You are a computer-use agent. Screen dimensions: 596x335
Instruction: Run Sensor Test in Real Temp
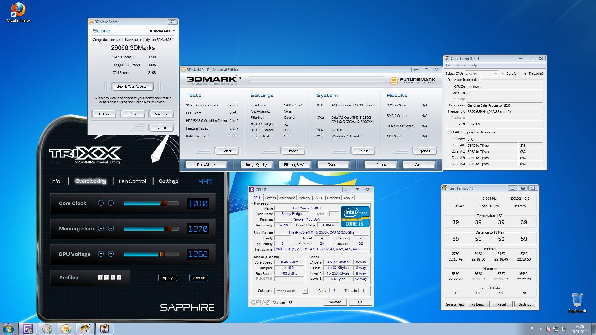(x=455, y=304)
